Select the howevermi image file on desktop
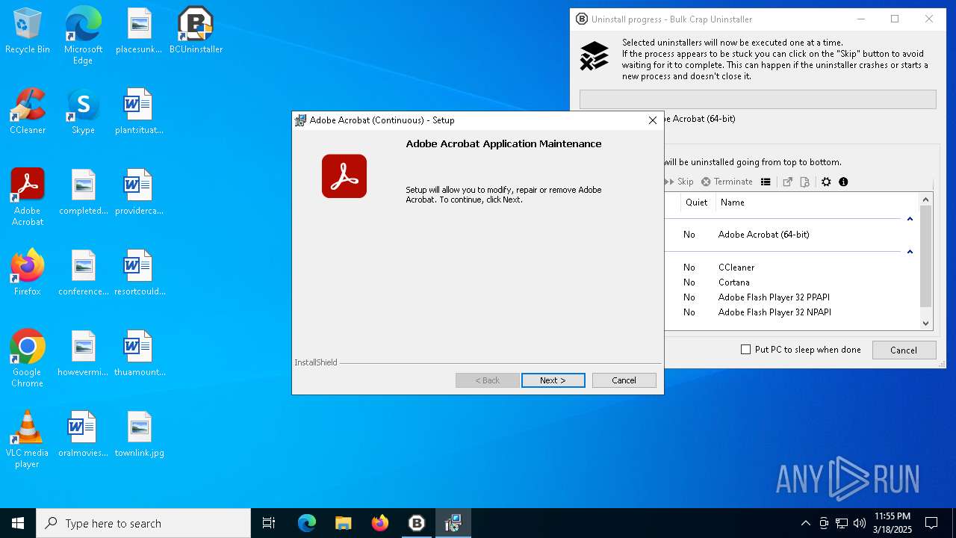This screenshot has height=538, width=956. click(83, 354)
